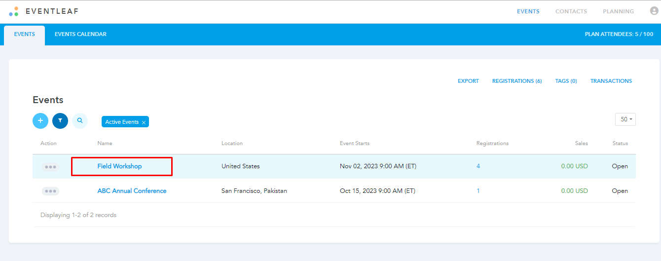The image size is (661, 261).
Task: Click Nov 02, 2023 start date cell
Action: tap(378, 166)
